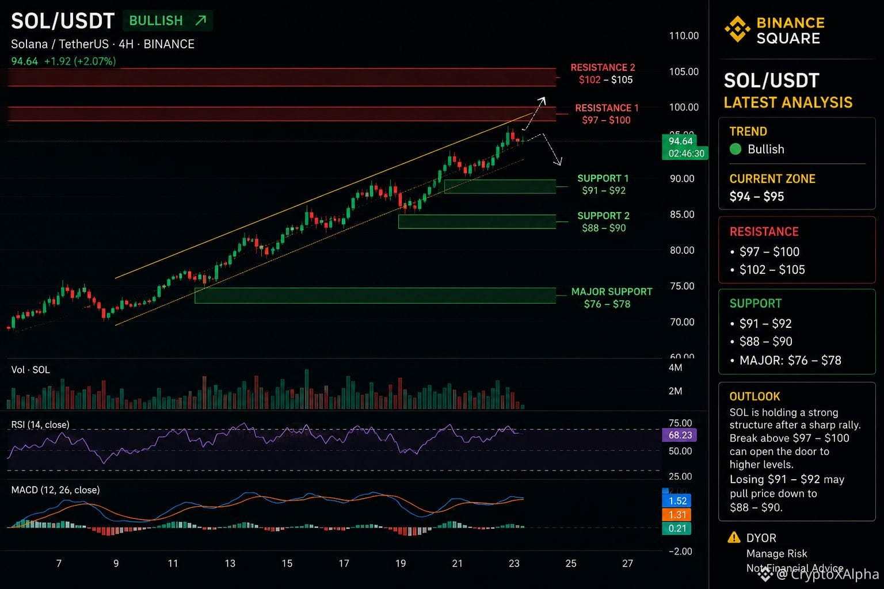884x589 pixels.
Task: Click date 23 on the time axis
Action: click(514, 564)
